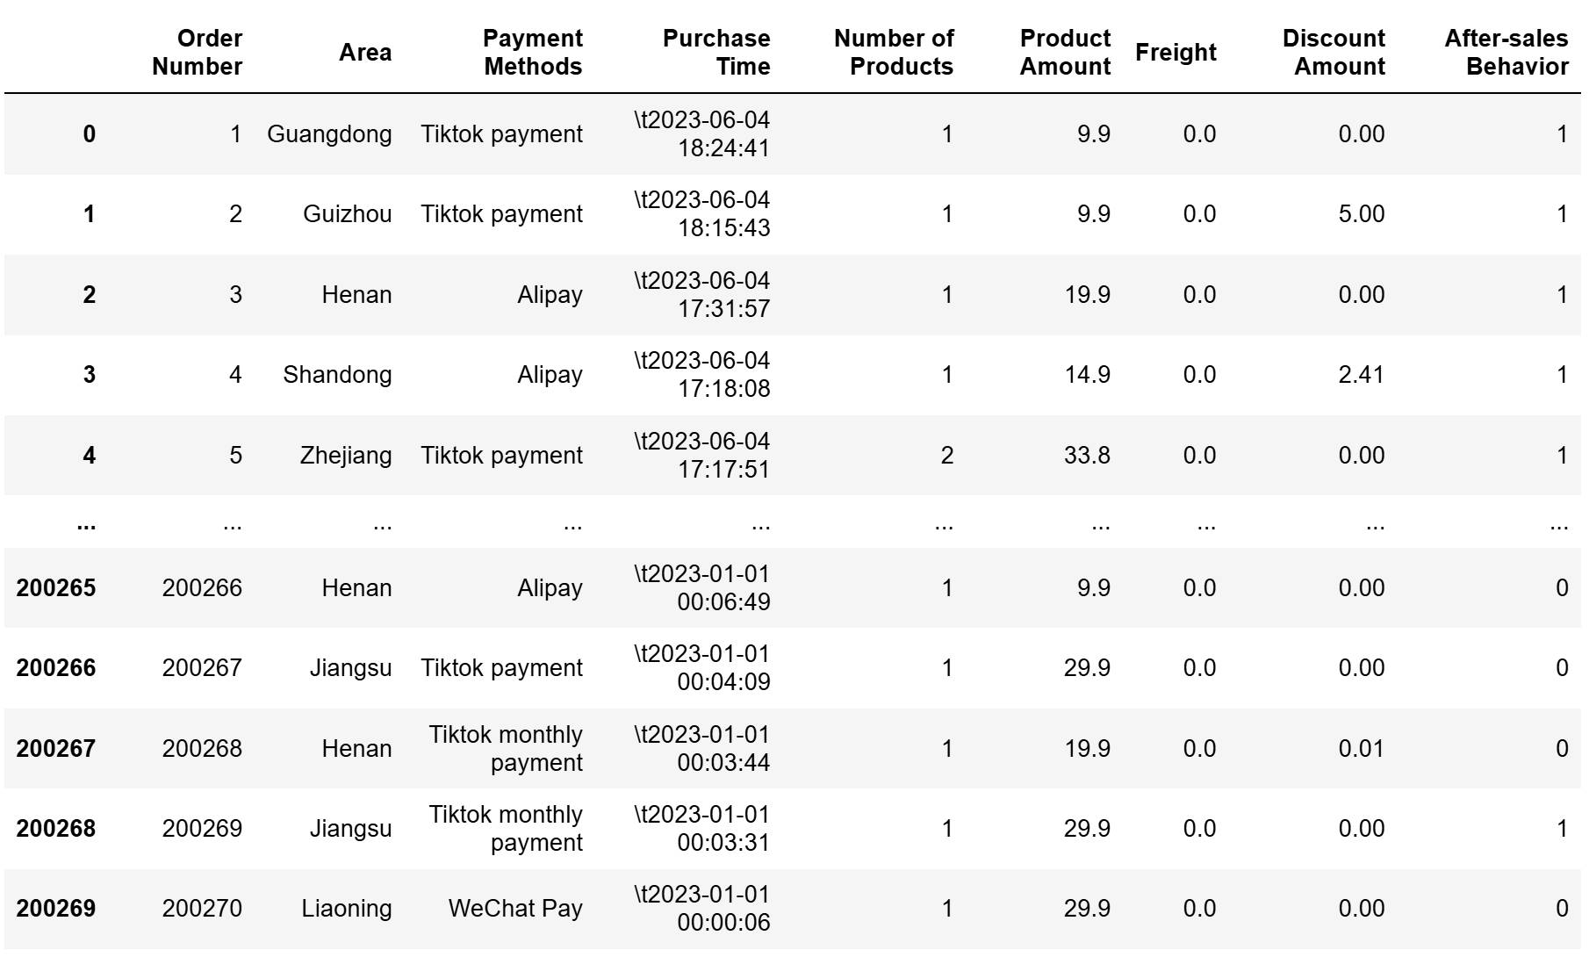The height and width of the screenshot is (957, 1589).
Task: Click the Guangdong cell in row 0
Action: coord(329,134)
